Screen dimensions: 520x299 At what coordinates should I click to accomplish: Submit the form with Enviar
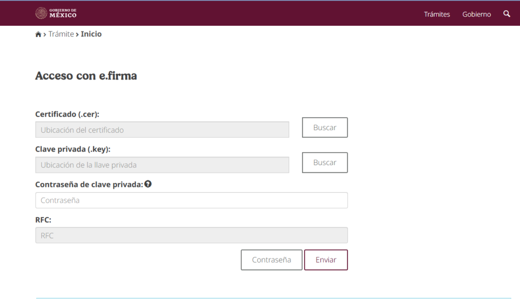pyautogui.click(x=326, y=260)
